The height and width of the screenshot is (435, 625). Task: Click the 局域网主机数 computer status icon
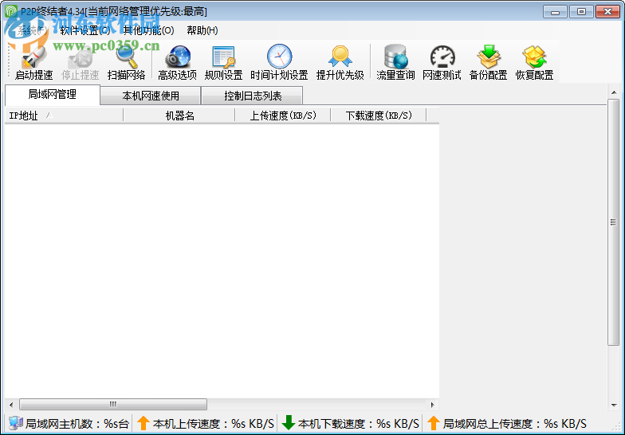[x=16, y=423]
